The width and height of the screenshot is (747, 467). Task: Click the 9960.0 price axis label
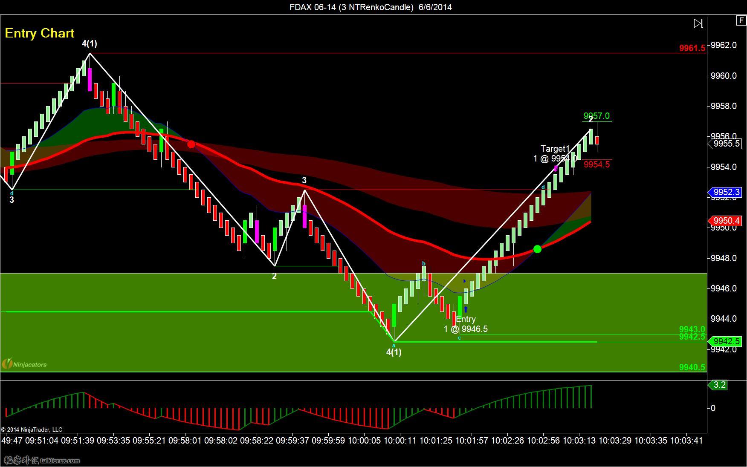724,76
